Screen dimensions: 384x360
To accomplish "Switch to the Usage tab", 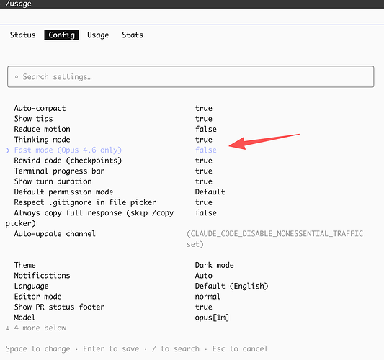I will [x=98, y=35].
